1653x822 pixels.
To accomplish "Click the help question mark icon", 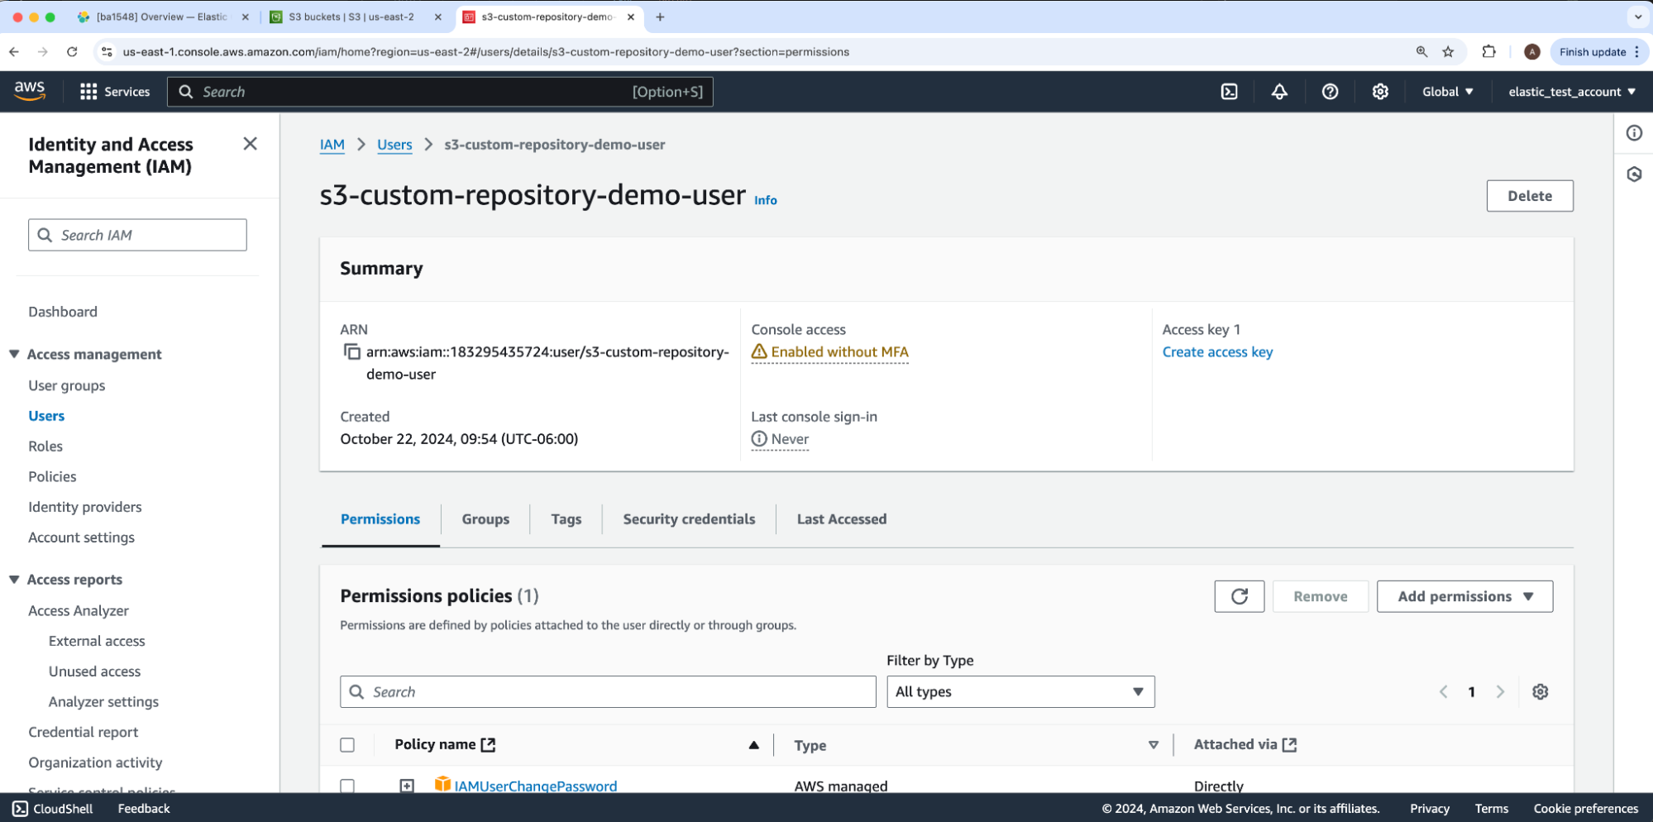I will [x=1330, y=92].
